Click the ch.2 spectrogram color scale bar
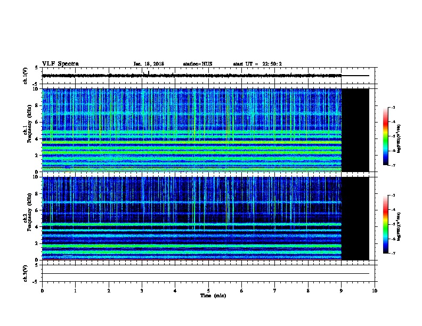 tap(385, 224)
